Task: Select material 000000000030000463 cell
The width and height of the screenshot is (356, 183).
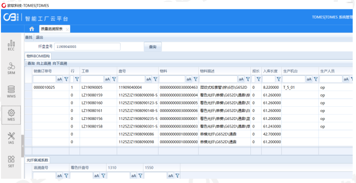Action: tap(178, 87)
